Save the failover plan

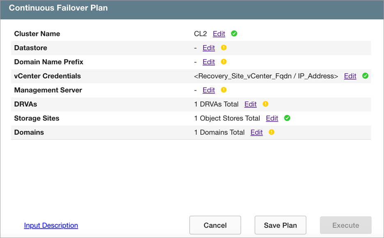pos(280,225)
